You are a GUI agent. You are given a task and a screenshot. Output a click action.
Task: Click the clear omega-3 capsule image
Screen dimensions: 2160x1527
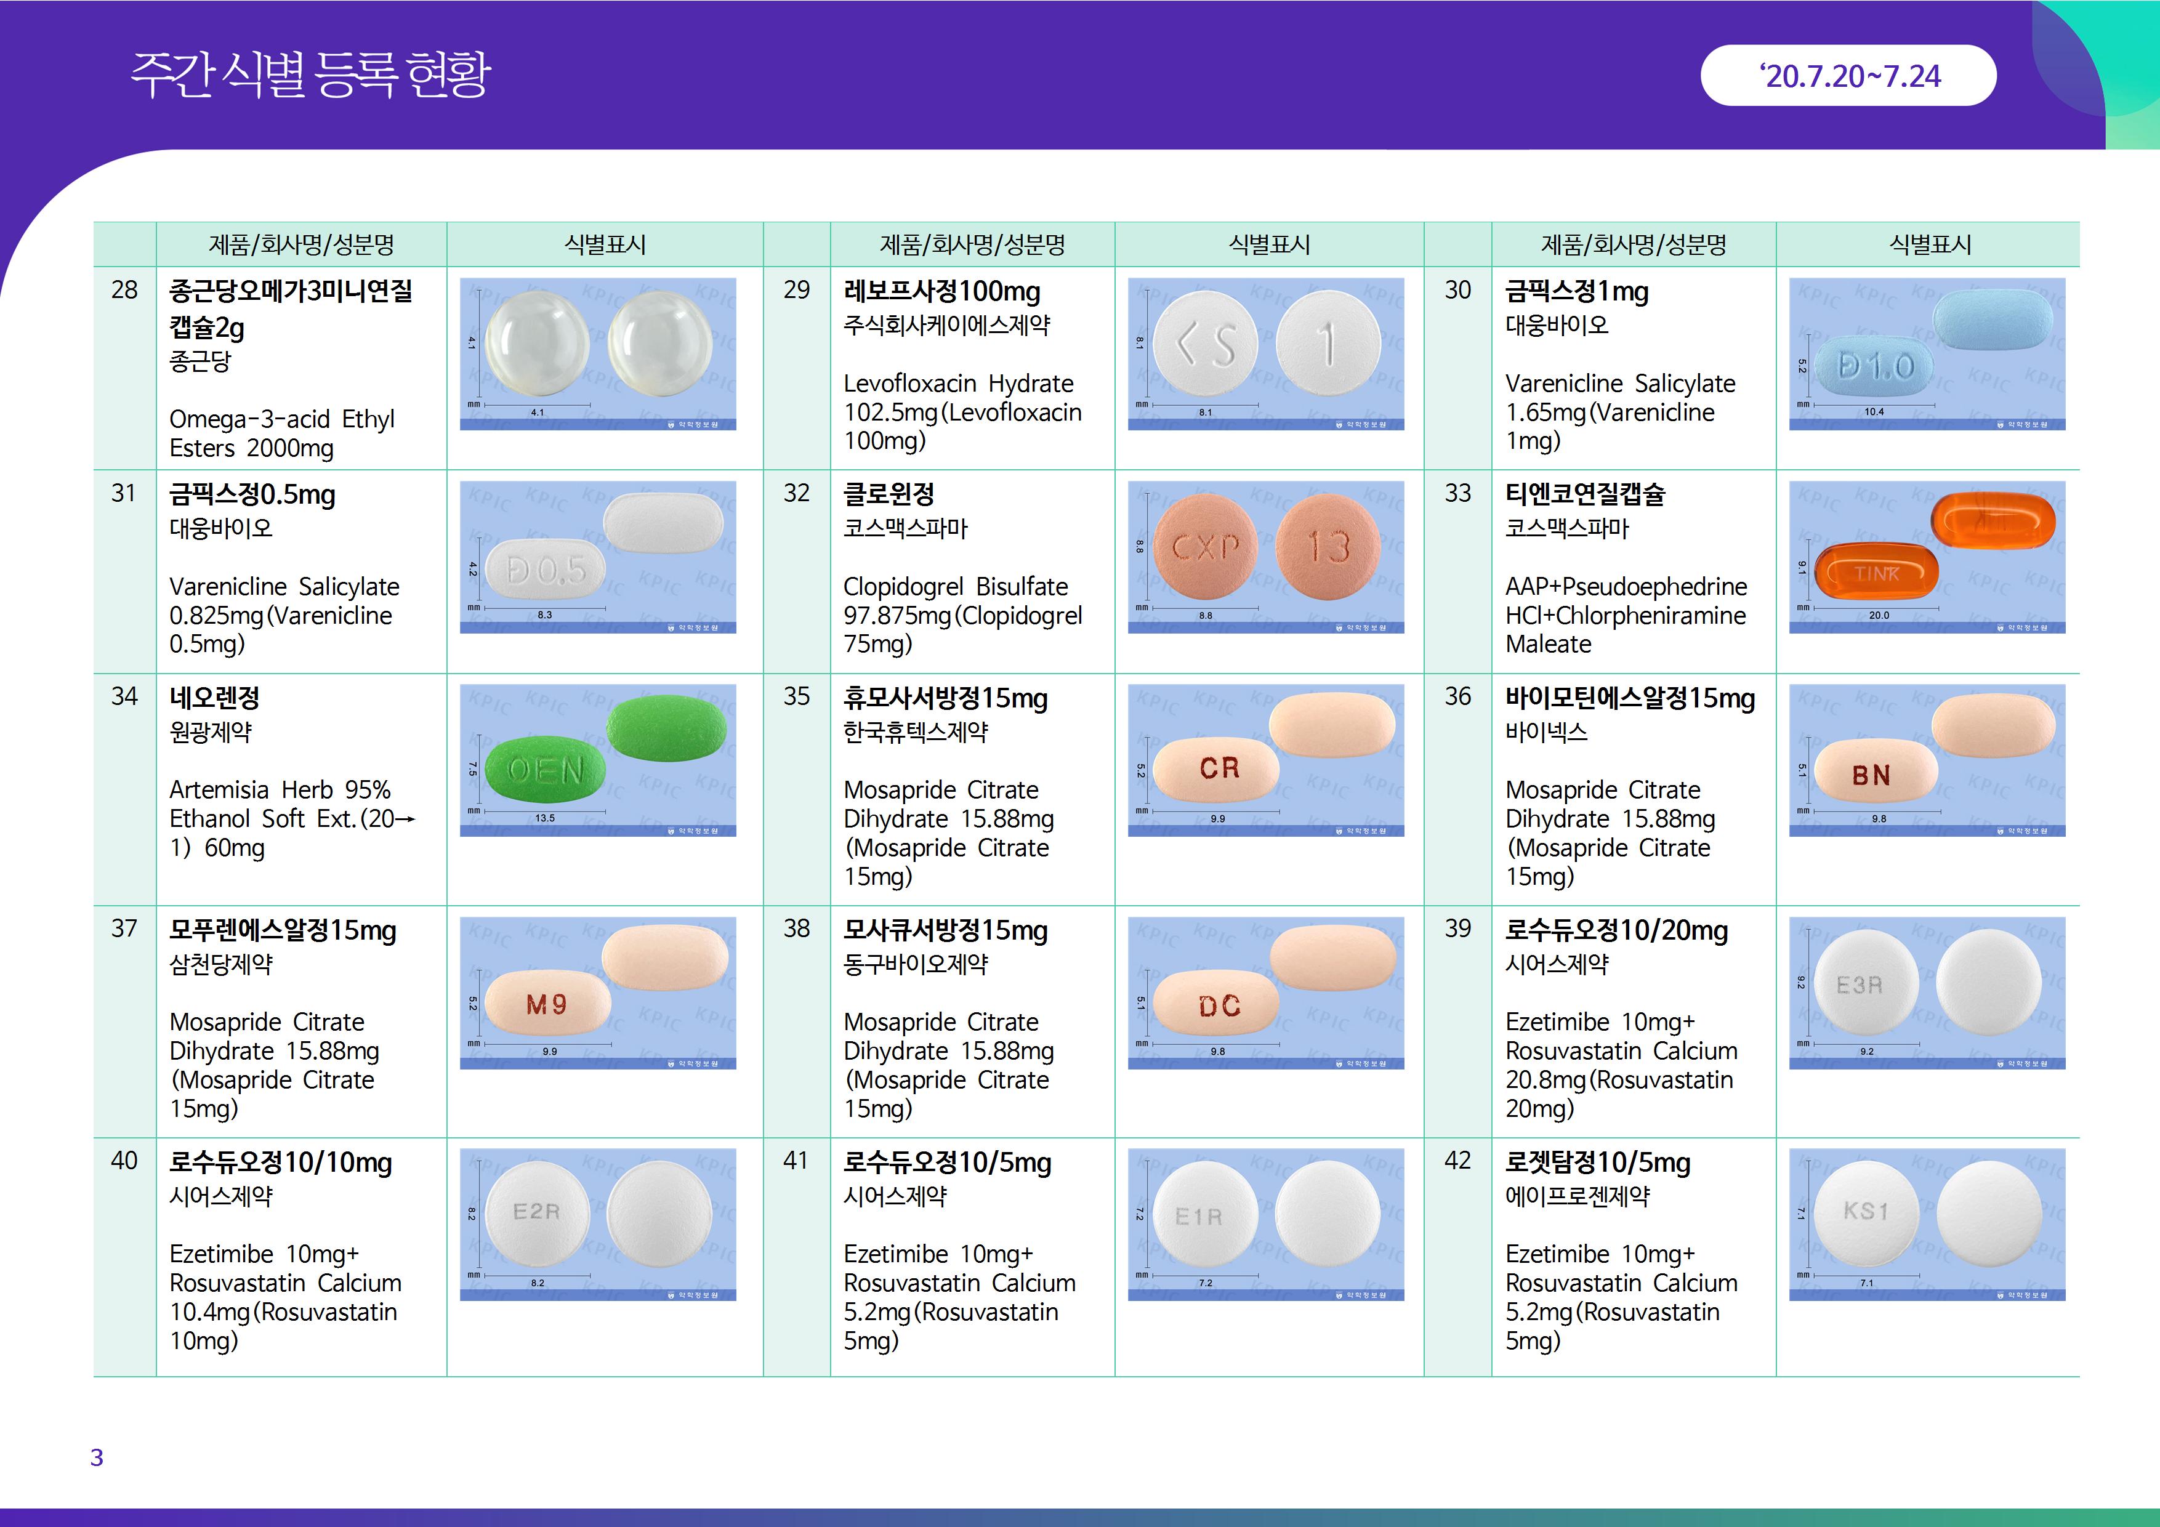tap(597, 354)
